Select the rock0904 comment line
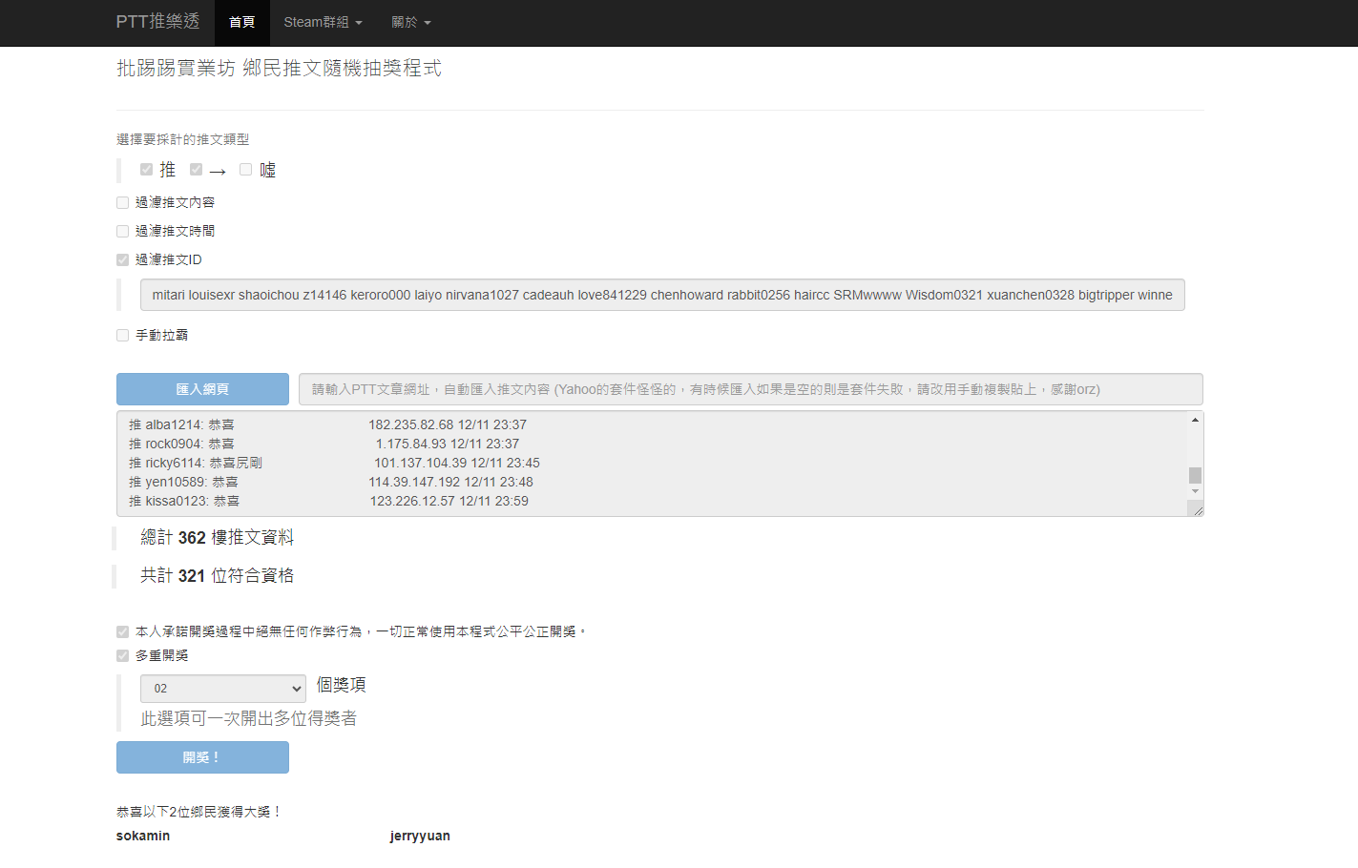This screenshot has height=868, width=1358. (324, 444)
